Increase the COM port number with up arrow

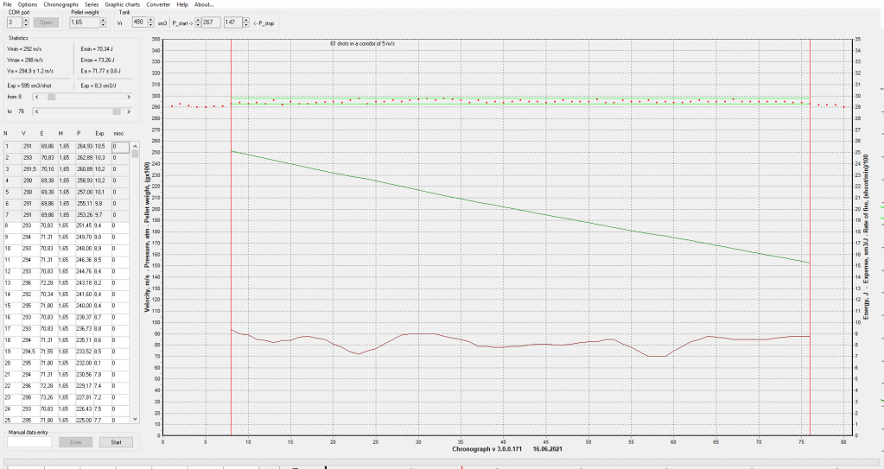point(26,20)
